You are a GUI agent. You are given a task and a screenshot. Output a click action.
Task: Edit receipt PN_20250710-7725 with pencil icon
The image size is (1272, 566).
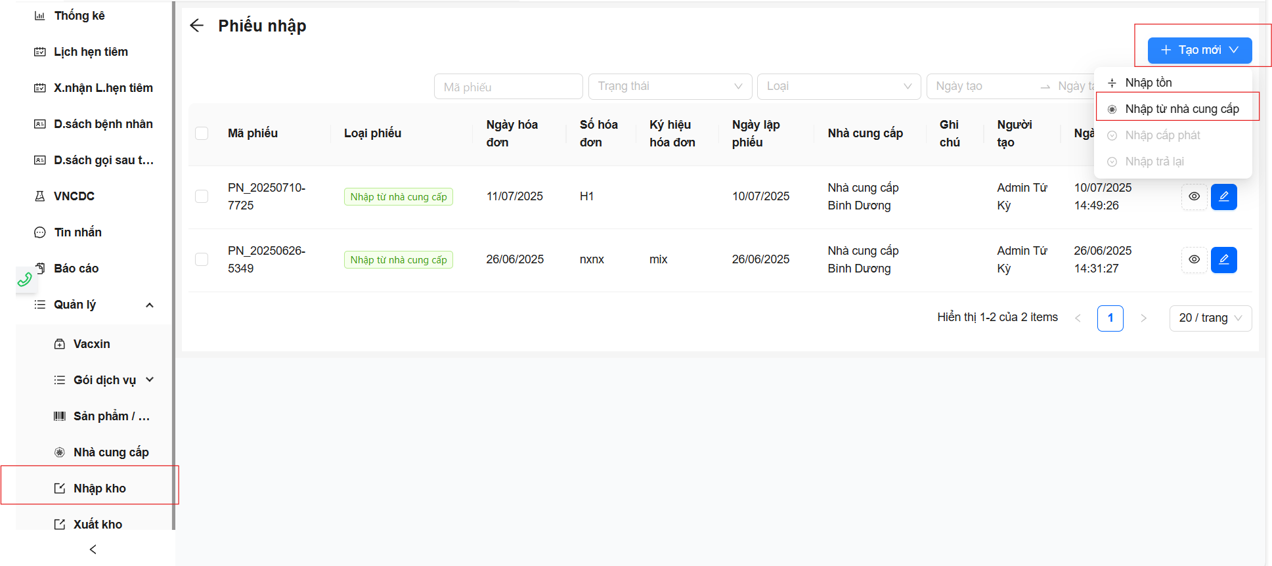[1223, 196]
